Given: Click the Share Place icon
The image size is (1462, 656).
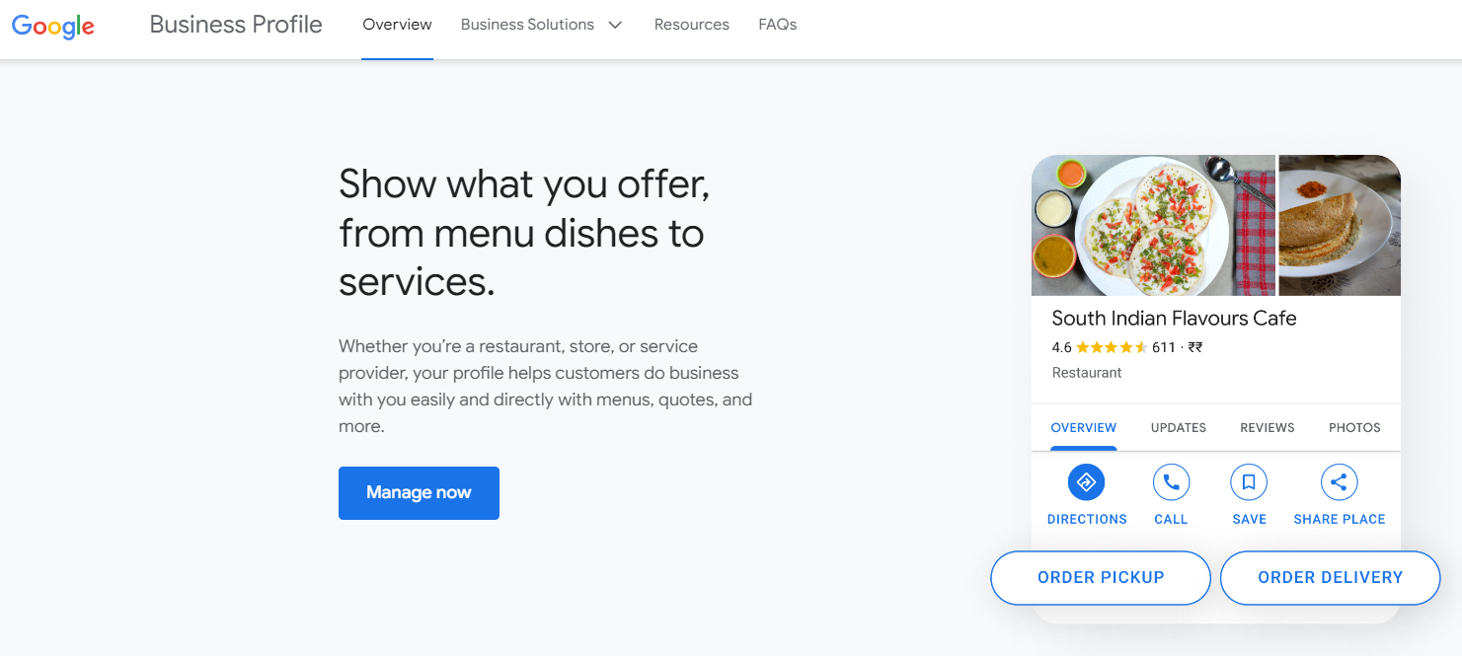Looking at the screenshot, I should coord(1339,481).
